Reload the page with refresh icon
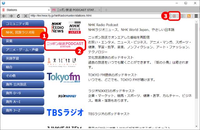200x130 pixels. tap(18, 16)
